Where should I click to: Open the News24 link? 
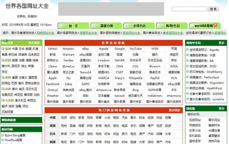[x=85, y=72]
